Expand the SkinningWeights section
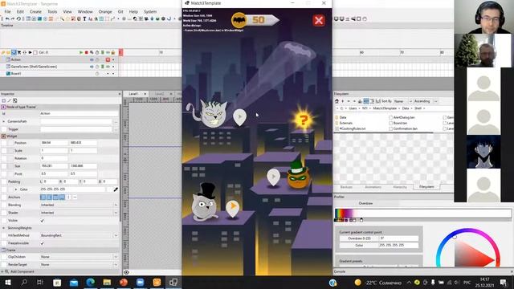 [3, 228]
